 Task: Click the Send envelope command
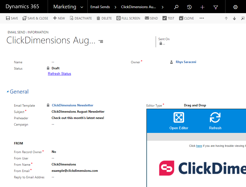(x=151, y=18)
